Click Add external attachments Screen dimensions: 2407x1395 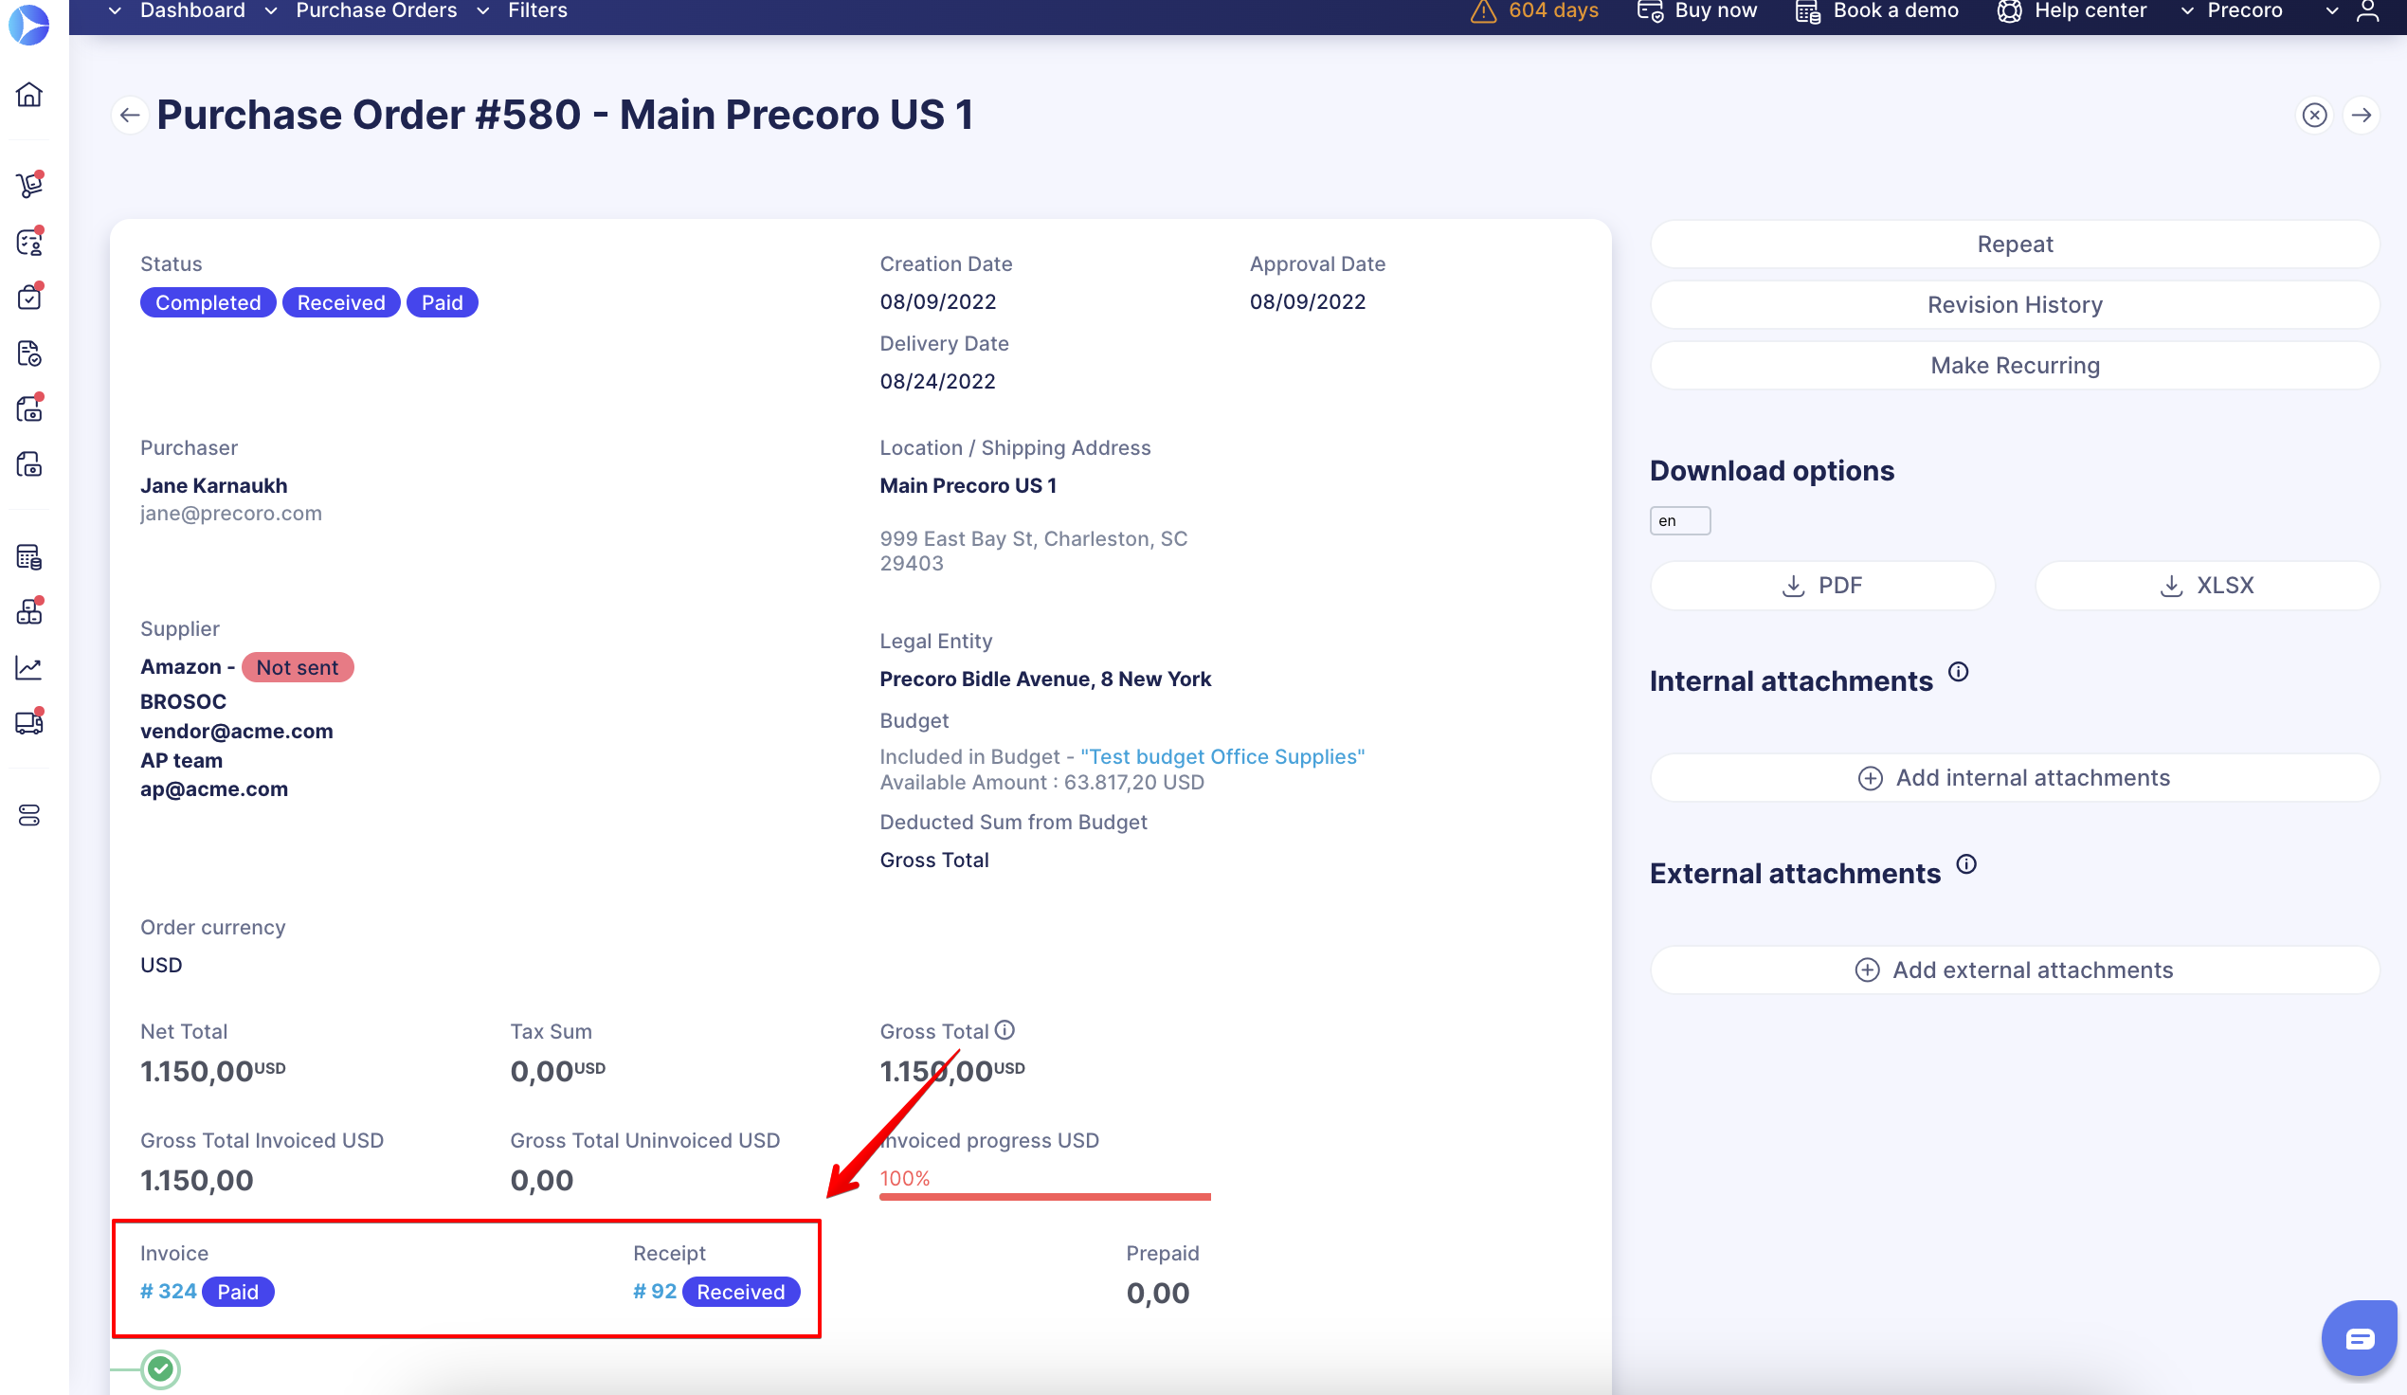pos(2015,969)
